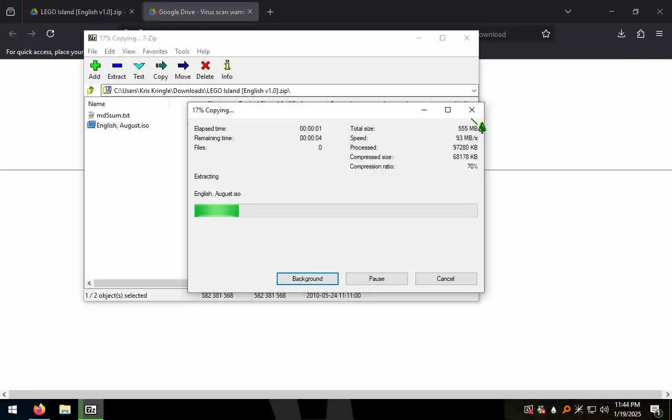Click the Test toolbar icon
672x420 pixels.
[x=139, y=69]
